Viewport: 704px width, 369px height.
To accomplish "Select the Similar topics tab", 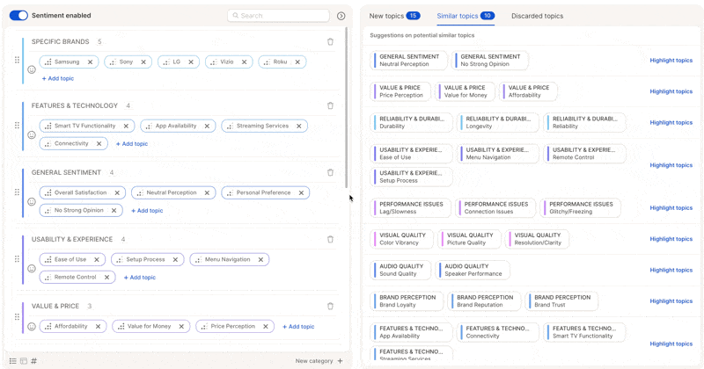I will pyautogui.click(x=464, y=16).
